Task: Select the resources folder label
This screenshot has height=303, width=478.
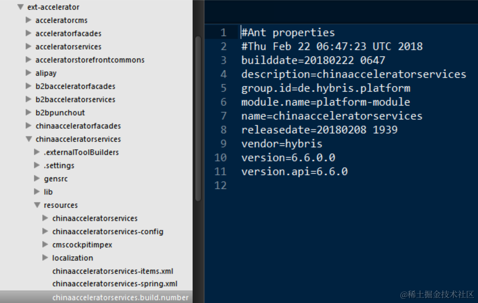Action: click(x=61, y=205)
